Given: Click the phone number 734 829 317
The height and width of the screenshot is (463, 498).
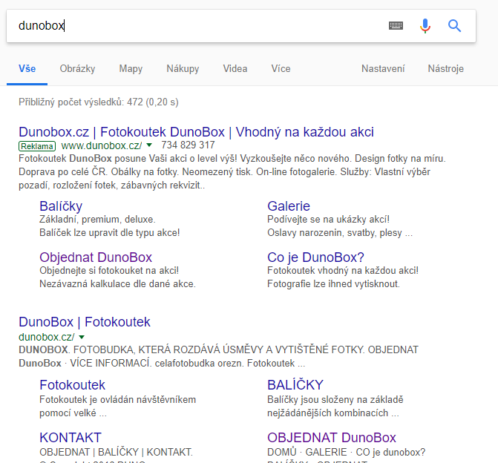Looking at the screenshot, I should tap(188, 145).
